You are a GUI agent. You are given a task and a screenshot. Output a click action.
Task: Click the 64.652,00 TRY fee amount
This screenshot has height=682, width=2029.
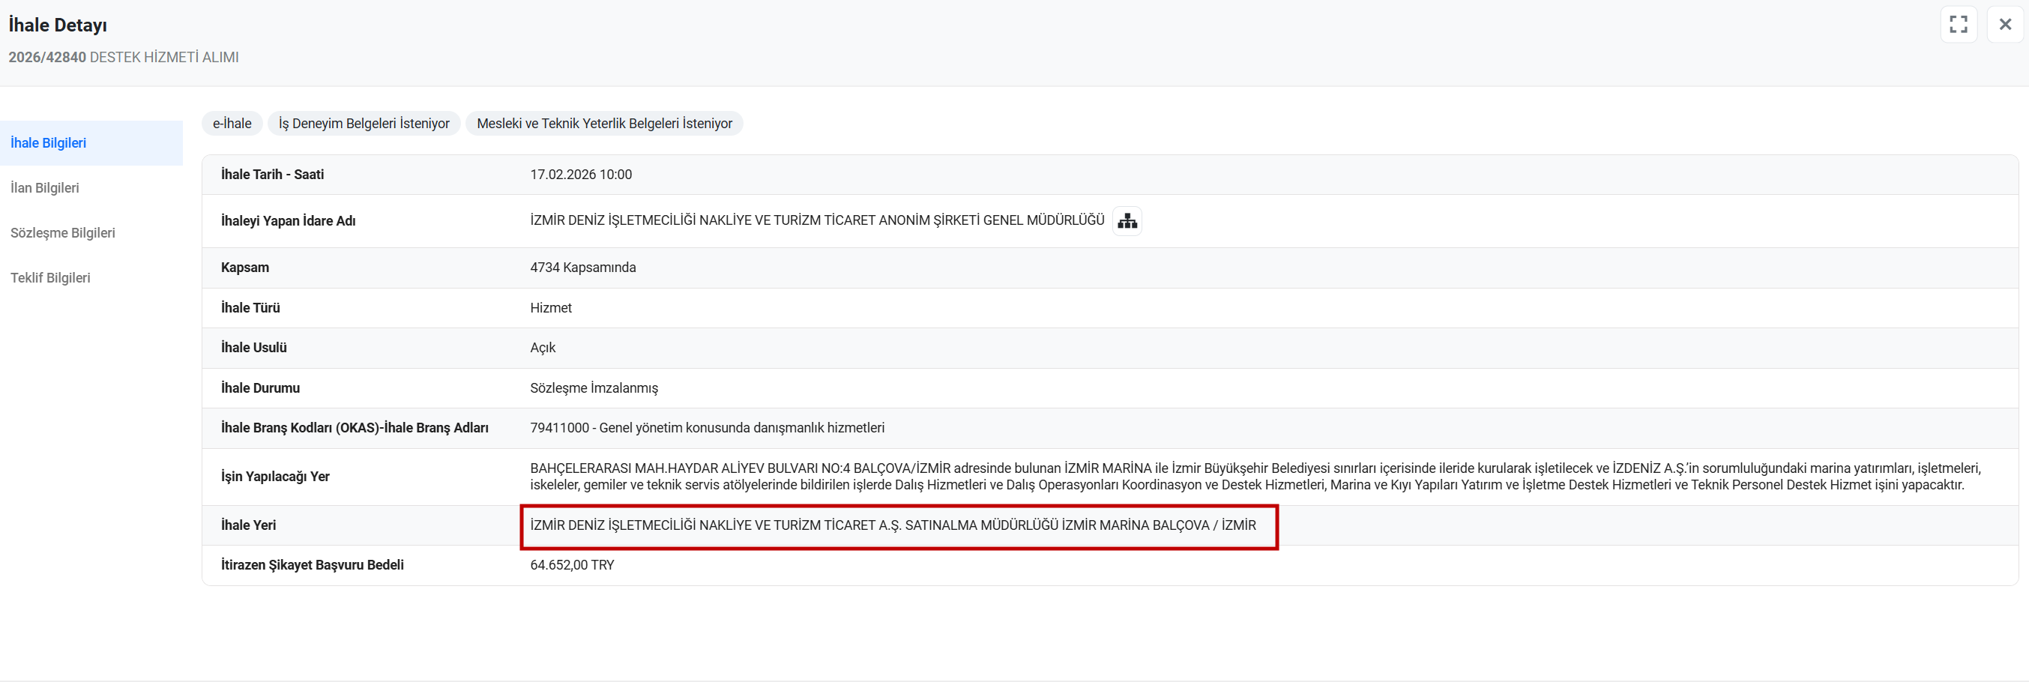(572, 565)
